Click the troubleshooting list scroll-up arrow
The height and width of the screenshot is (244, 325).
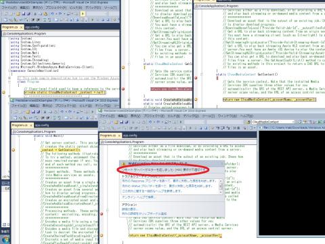pyautogui.click(x=221, y=181)
